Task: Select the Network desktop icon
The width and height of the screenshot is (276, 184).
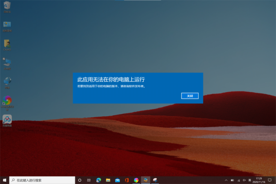Action: click(7, 83)
